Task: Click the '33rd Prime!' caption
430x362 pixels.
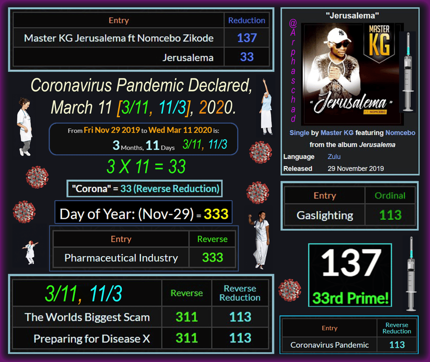Action: point(351,298)
